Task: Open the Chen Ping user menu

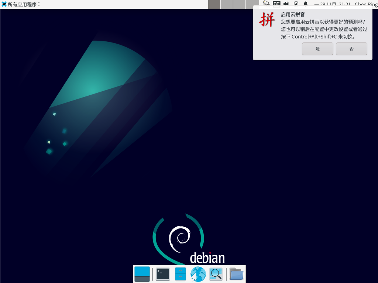Action: point(366,4)
